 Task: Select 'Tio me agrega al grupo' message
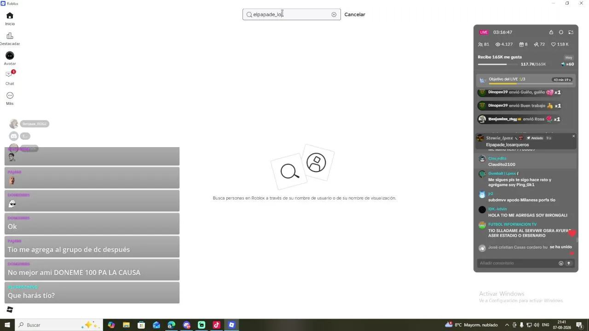pos(92,247)
